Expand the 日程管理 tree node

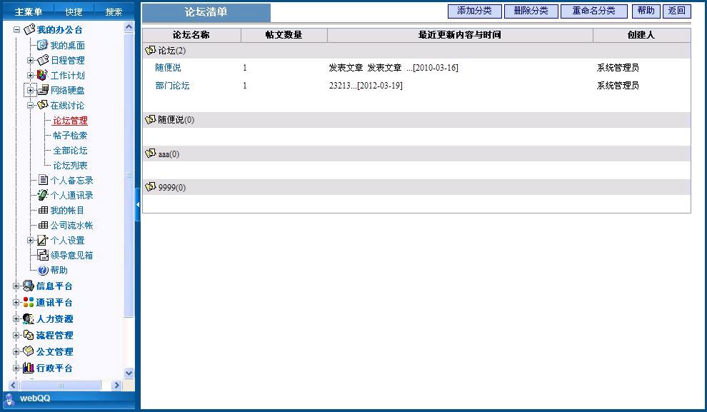(31, 60)
